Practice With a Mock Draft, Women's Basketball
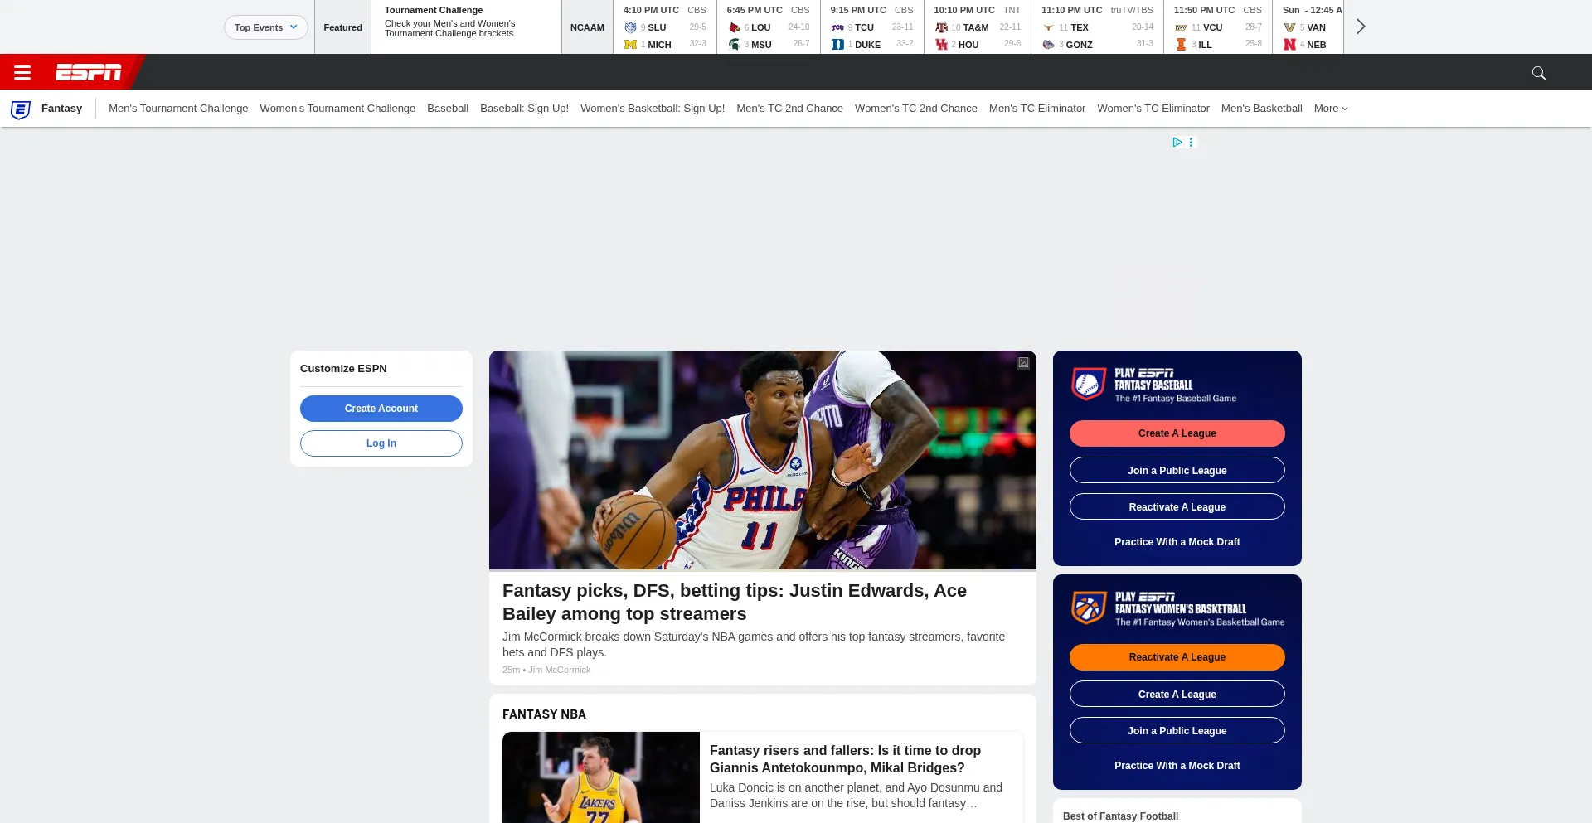1592x823 pixels. point(1177,766)
